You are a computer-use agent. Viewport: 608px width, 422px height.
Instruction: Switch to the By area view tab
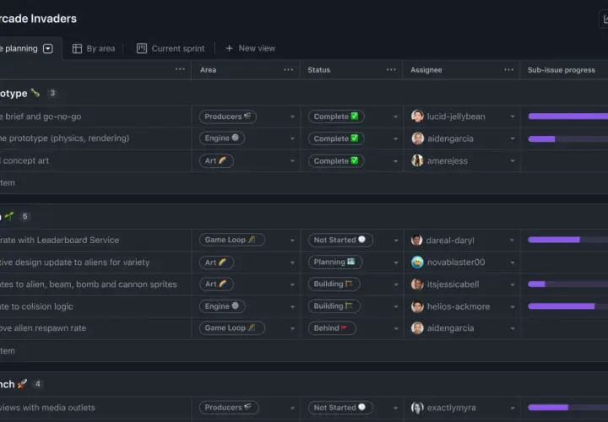[x=94, y=48]
